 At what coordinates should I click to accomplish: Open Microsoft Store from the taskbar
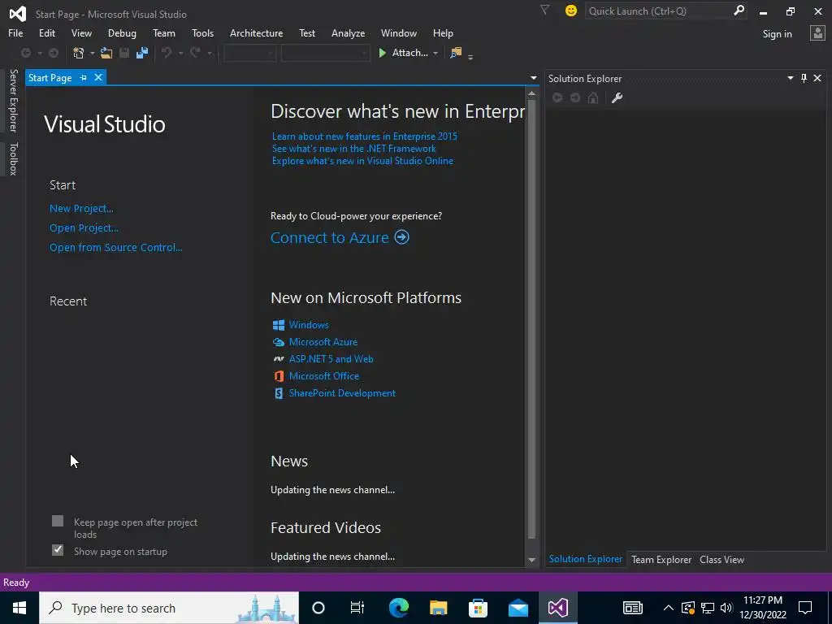(478, 608)
